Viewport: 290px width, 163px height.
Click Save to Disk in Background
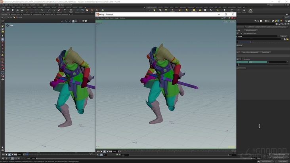pyautogui.click(x=250, y=52)
